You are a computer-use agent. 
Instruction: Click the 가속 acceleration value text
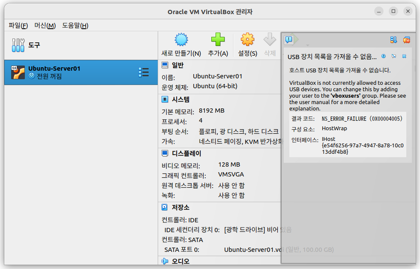click(240, 141)
